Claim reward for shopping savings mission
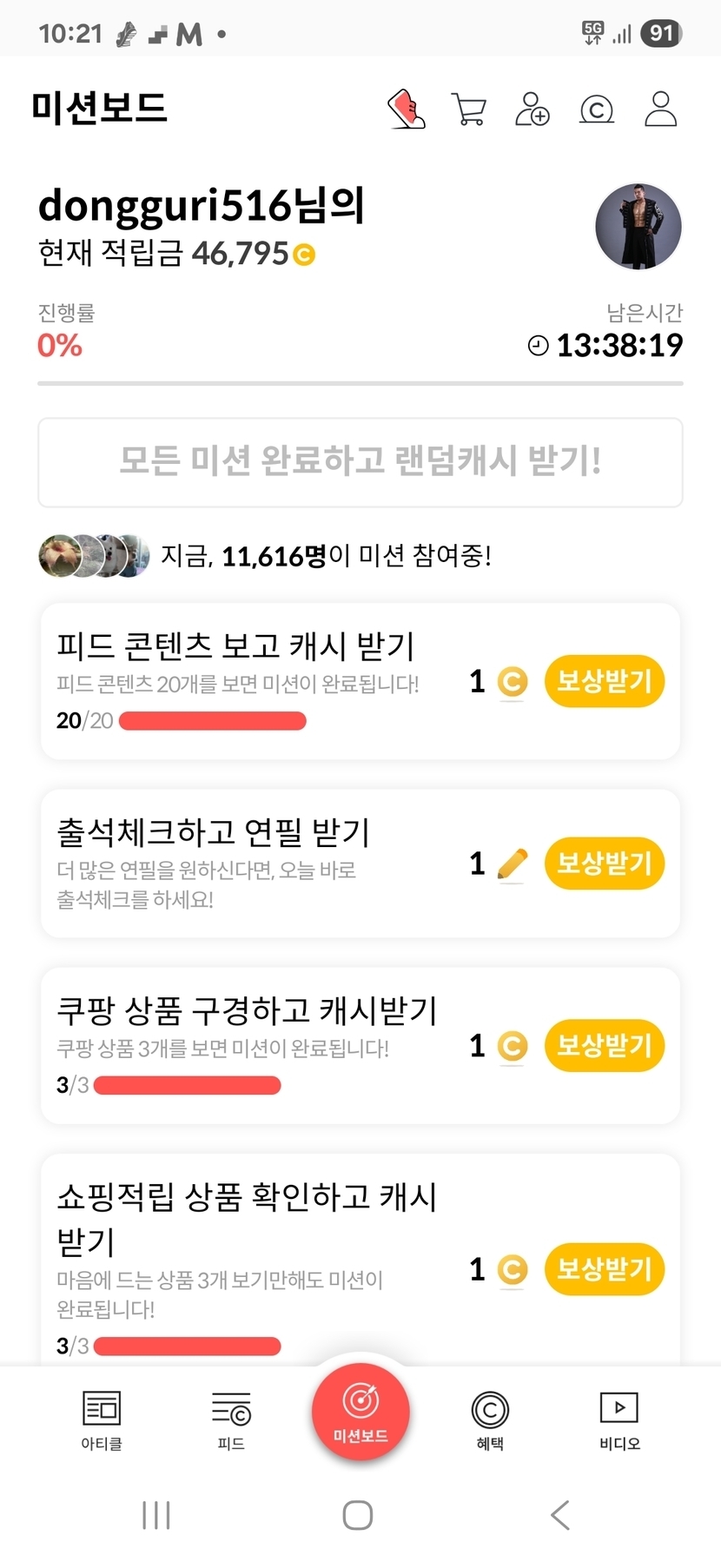The height and width of the screenshot is (1562, 721). coord(604,1269)
